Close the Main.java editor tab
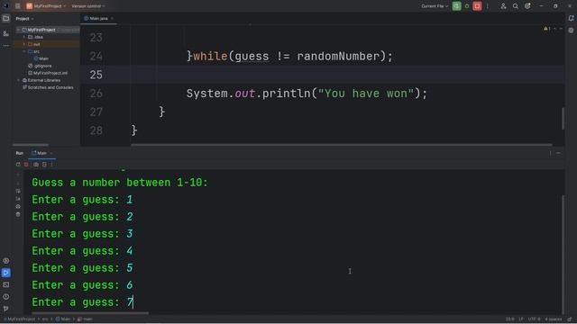This screenshot has width=577, height=324. point(112,18)
